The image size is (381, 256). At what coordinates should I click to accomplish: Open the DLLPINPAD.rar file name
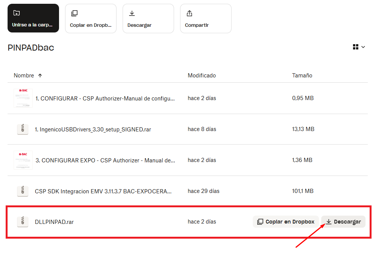click(54, 222)
